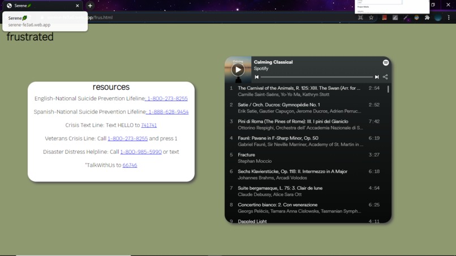Bookmark this page with the star icon
Image resolution: width=456 pixels, height=256 pixels.
pyautogui.click(x=371, y=18)
